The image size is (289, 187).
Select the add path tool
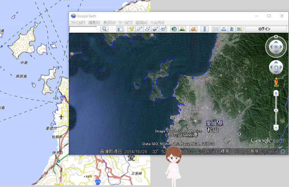click(147, 29)
